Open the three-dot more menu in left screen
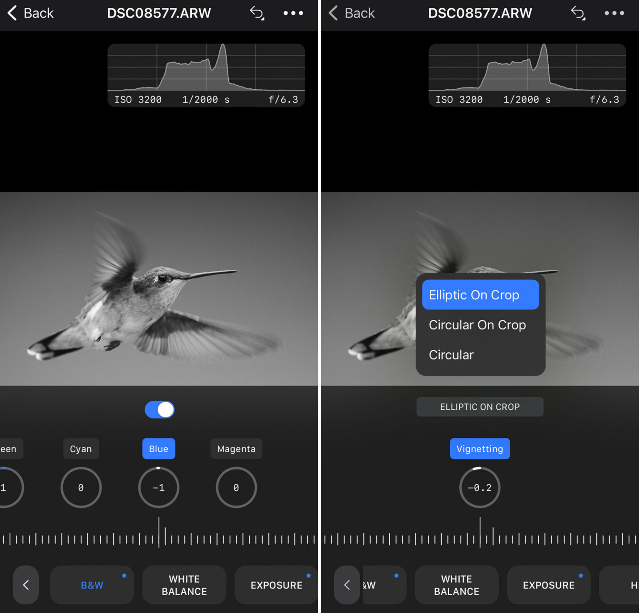The image size is (639, 613). click(x=293, y=13)
